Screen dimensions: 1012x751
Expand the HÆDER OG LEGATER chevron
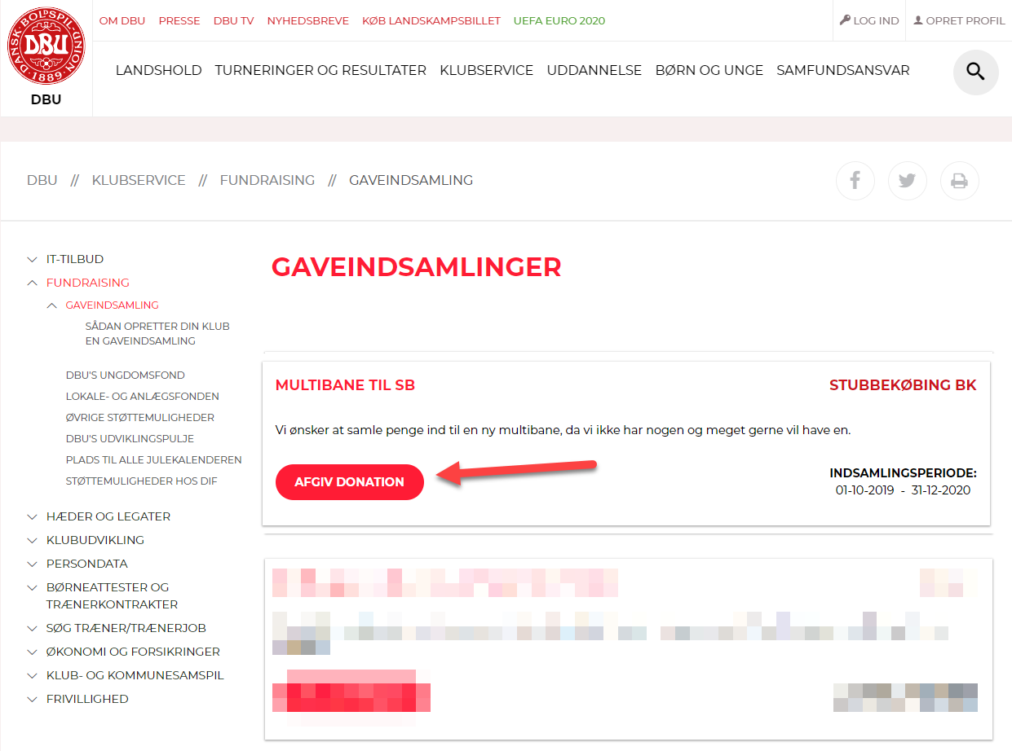[x=32, y=517]
